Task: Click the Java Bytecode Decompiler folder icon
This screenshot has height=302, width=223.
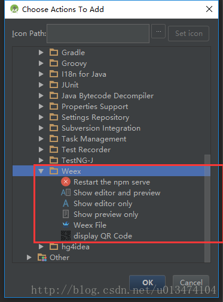Action: pyautogui.click(x=54, y=95)
